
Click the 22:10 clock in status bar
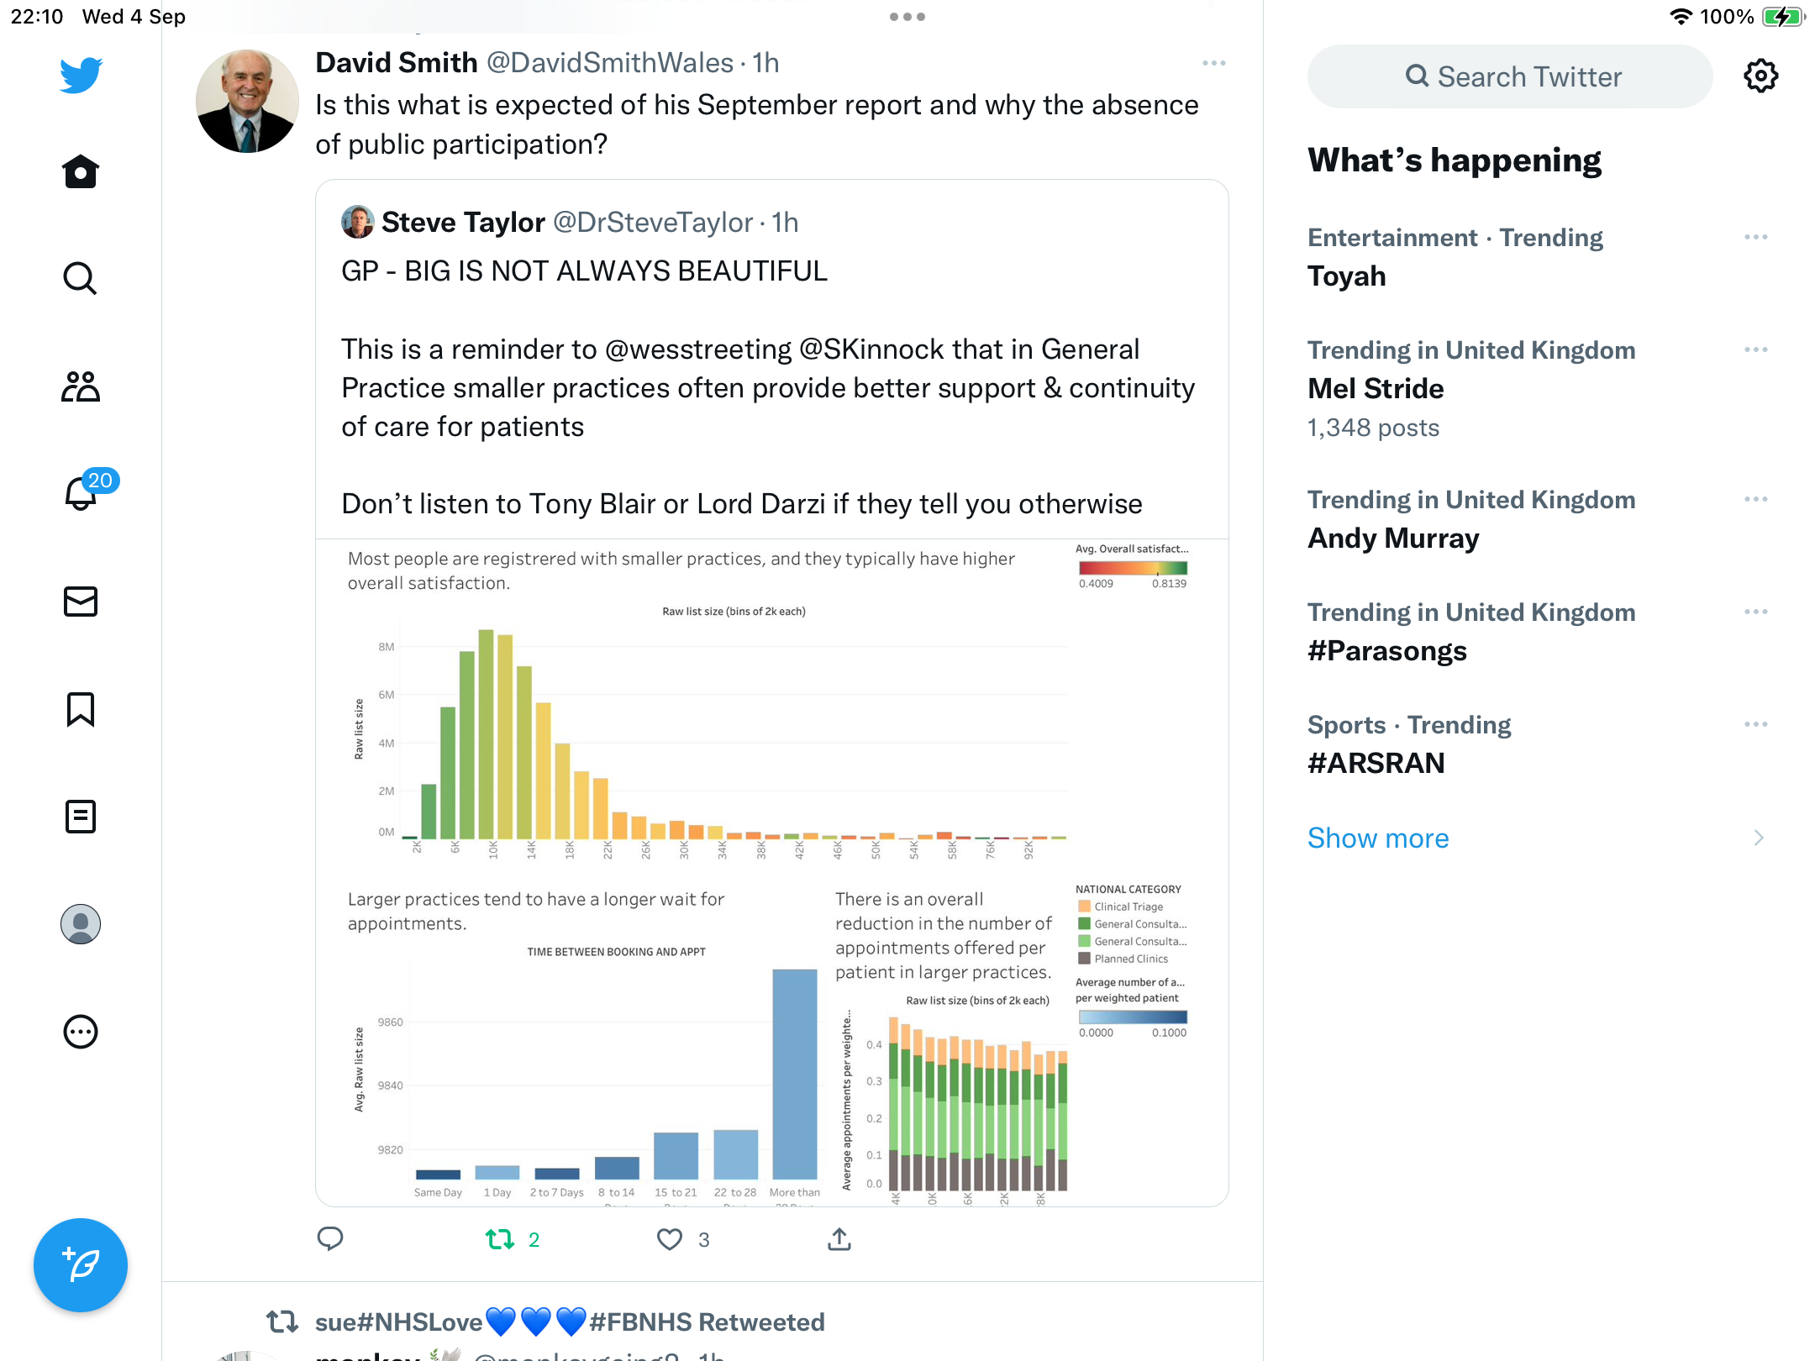tap(37, 16)
